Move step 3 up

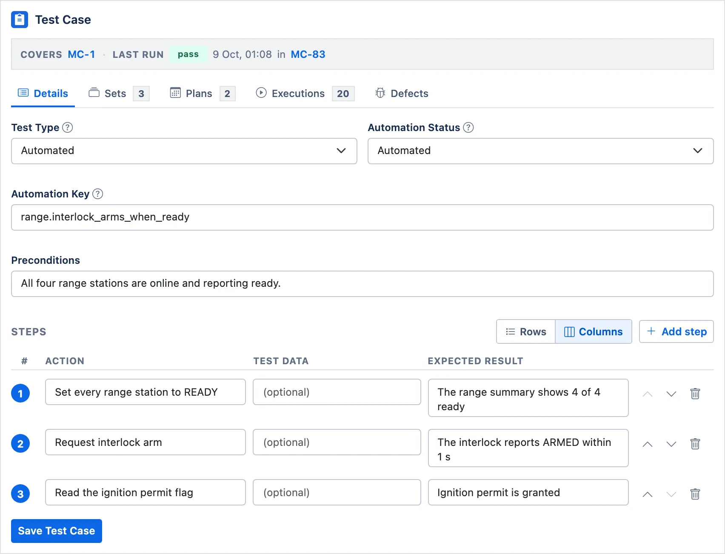click(x=648, y=494)
